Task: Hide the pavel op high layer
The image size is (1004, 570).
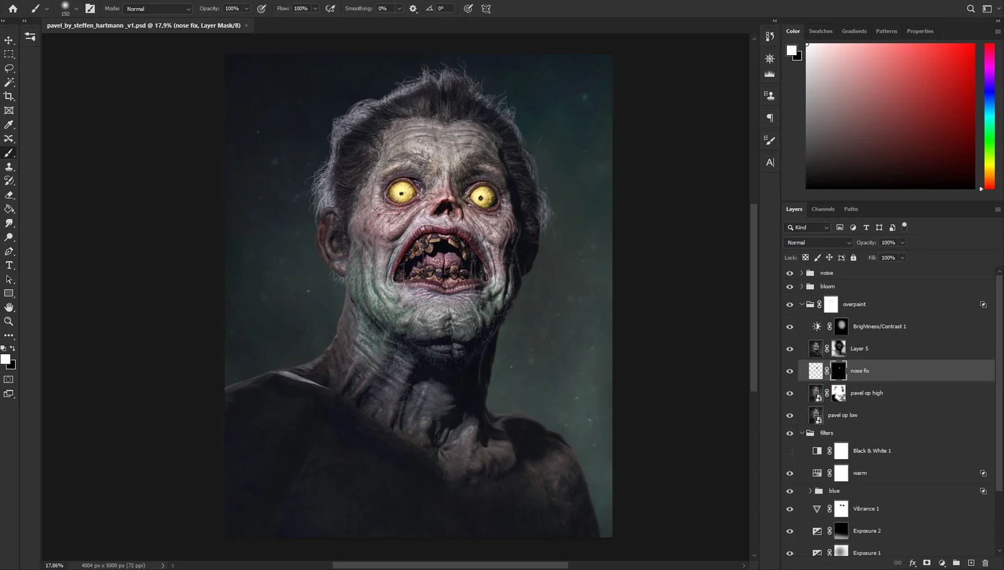Action: point(790,393)
